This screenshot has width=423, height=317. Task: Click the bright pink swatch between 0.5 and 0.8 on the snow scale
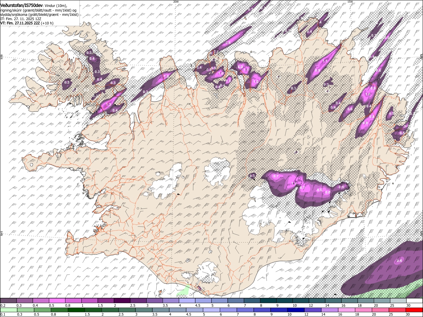pyautogui.click(x=58, y=301)
